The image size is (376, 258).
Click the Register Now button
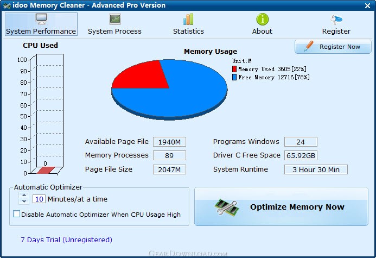coord(333,47)
